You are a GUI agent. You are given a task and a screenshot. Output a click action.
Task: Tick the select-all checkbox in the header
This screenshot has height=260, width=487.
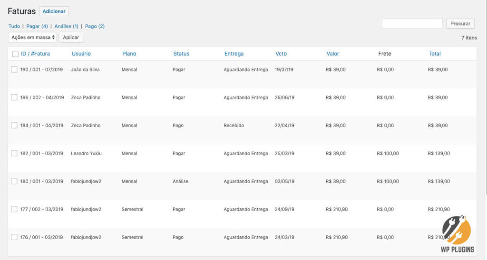point(15,54)
